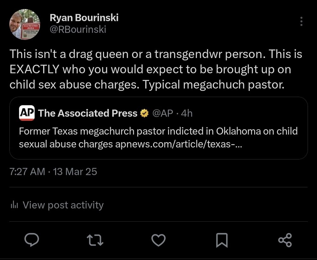Repost this tweet using the arrows icon
317x260 pixels.
pos(95,240)
